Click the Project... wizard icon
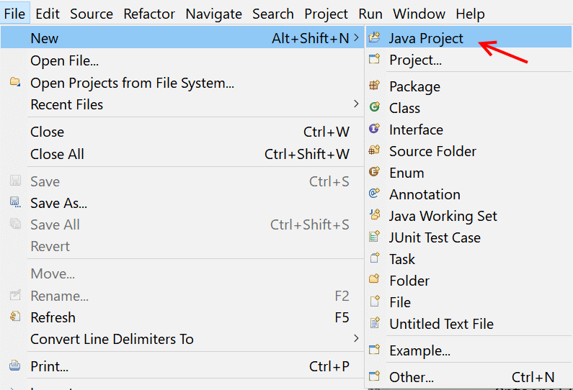This screenshot has width=573, height=390. (x=374, y=59)
